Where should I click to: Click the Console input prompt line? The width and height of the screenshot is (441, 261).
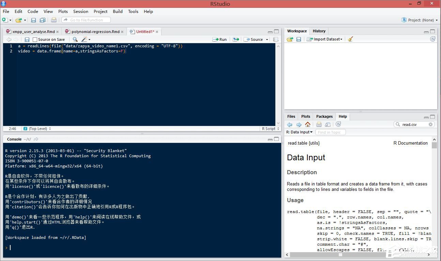[x=142, y=247]
